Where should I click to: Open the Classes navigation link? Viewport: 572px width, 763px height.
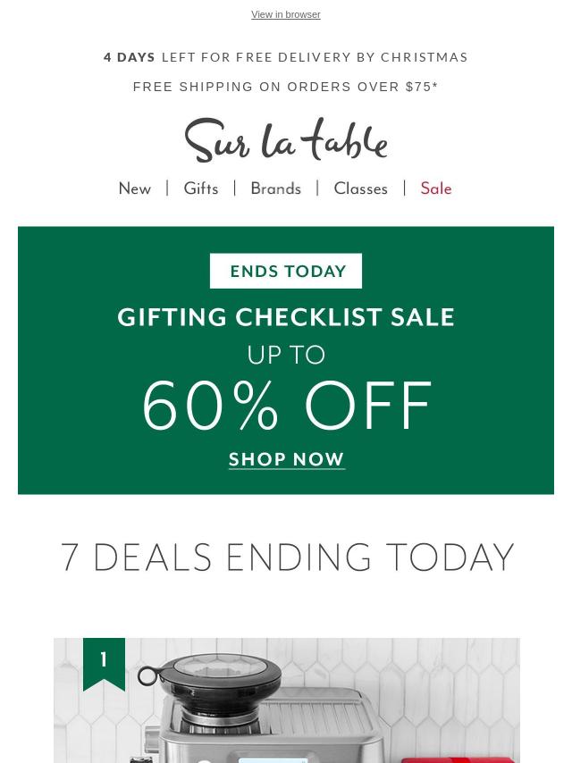pyautogui.click(x=360, y=189)
